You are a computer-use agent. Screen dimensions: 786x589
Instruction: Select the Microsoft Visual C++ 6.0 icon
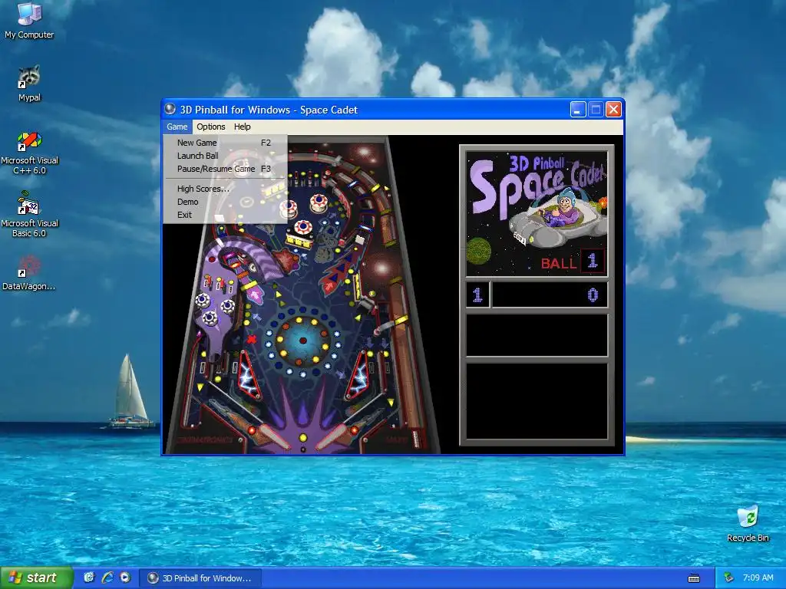tap(29, 153)
